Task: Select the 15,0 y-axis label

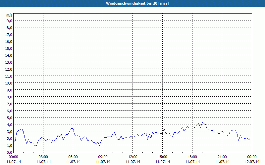Action: (9, 49)
